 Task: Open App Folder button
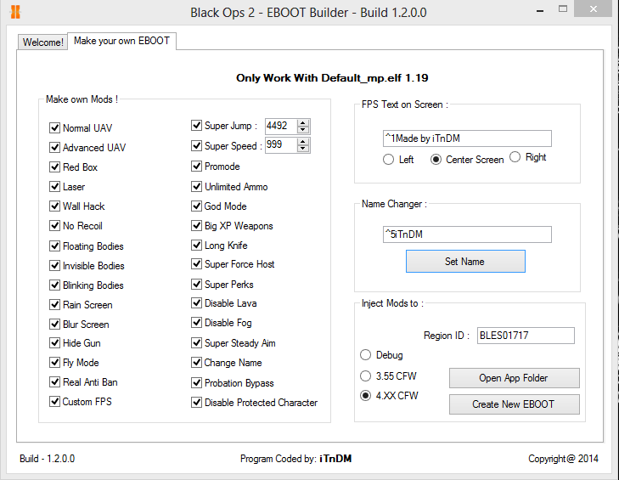(x=514, y=378)
